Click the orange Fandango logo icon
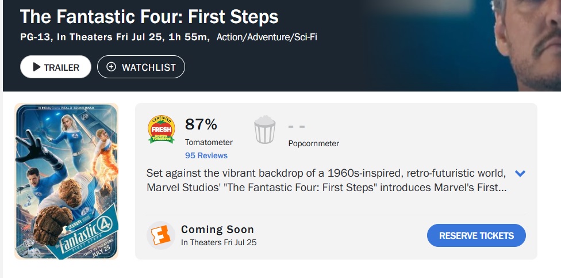 coord(161,235)
